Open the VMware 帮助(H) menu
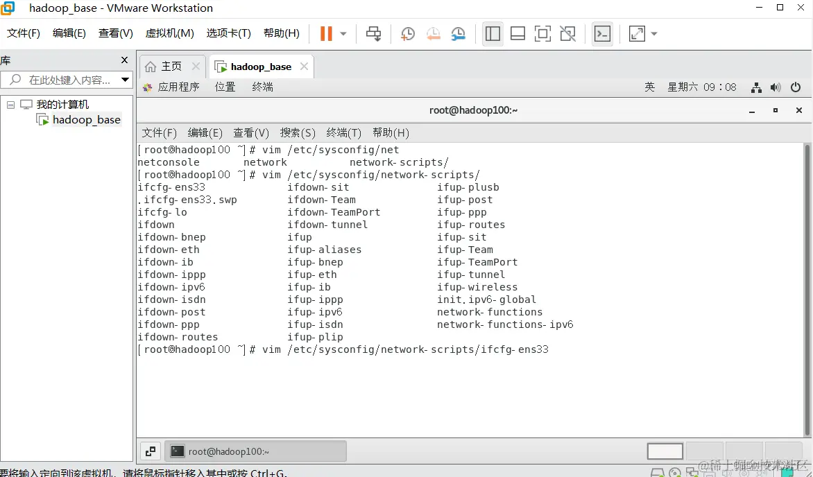This screenshot has height=477, width=813. [282, 33]
